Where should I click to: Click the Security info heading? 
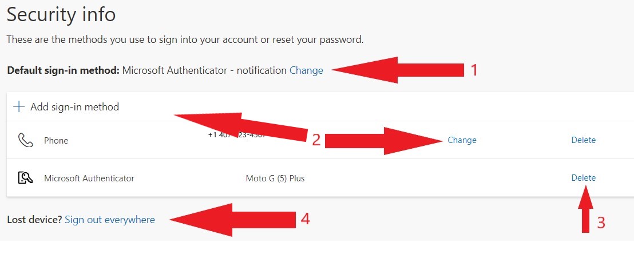(61, 14)
